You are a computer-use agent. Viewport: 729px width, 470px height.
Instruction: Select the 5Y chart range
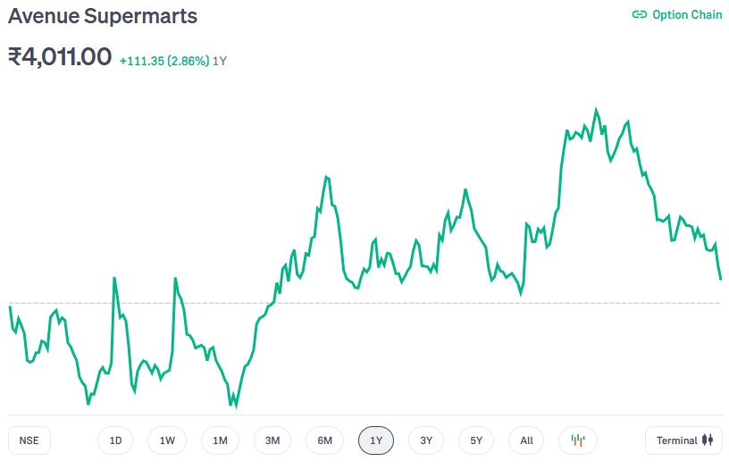(476, 441)
